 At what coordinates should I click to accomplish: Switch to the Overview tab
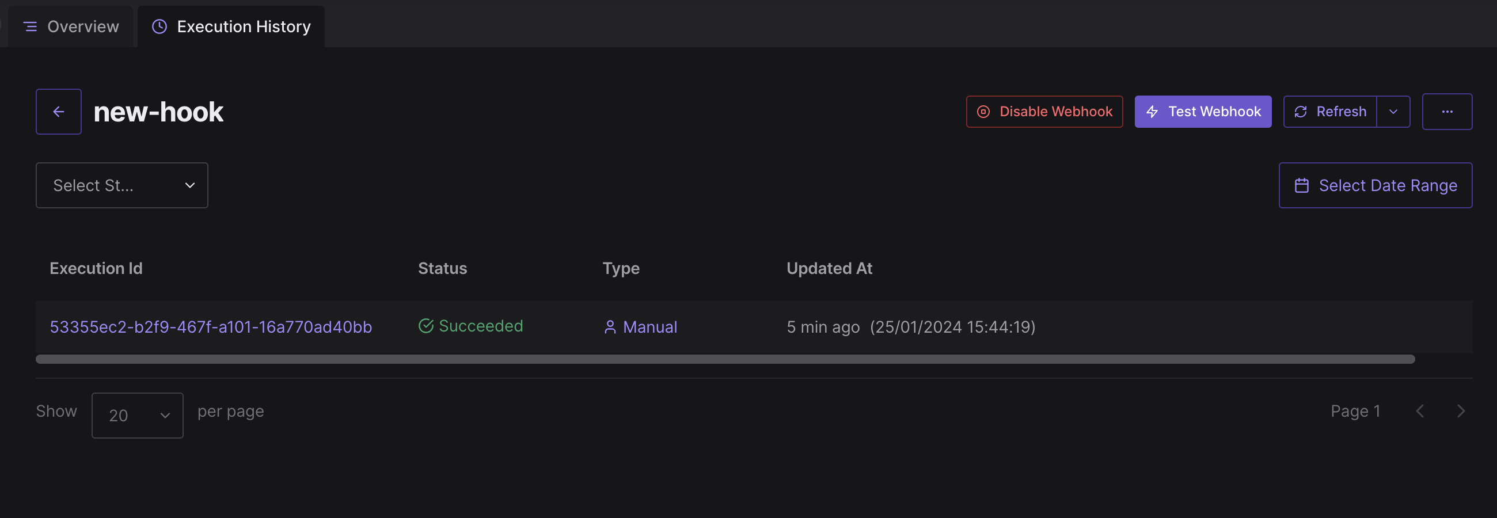tap(71, 26)
